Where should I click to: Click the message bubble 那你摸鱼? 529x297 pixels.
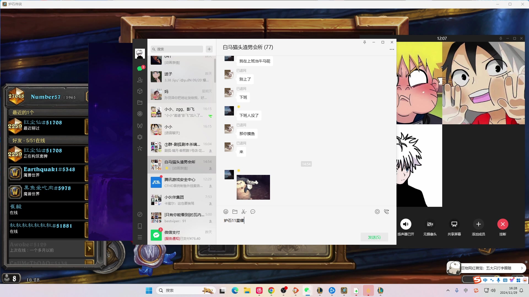[247, 134]
